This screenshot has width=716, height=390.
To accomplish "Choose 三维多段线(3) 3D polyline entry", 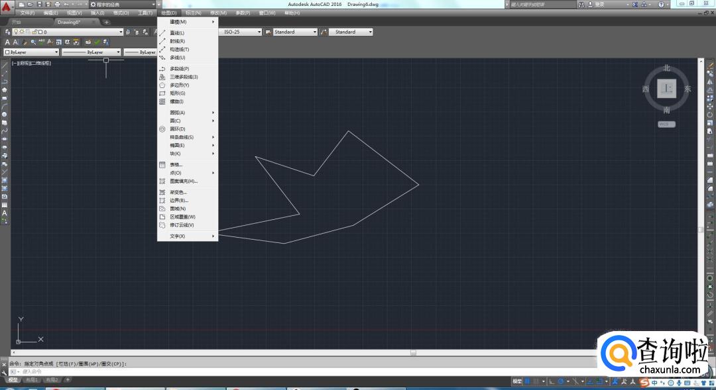I will click(x=187, y=77).
